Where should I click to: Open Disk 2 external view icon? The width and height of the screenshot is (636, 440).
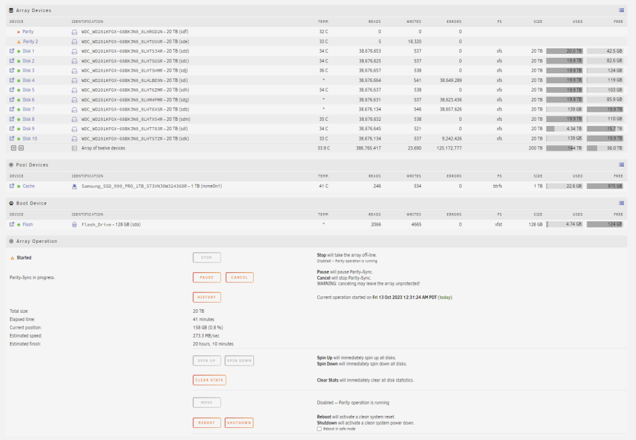(x=11, y=61)
